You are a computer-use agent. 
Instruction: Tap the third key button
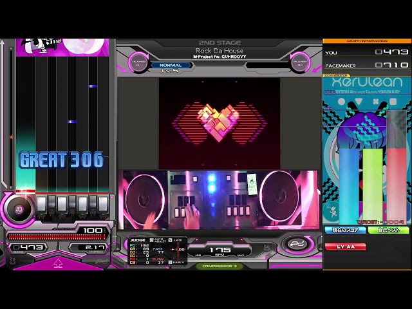pyautogui.click(x=62, y=204)
